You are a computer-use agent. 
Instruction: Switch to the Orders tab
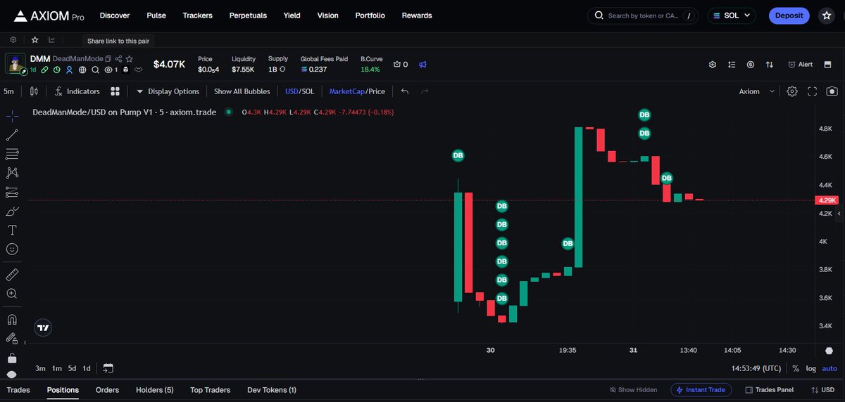[107, 389]
